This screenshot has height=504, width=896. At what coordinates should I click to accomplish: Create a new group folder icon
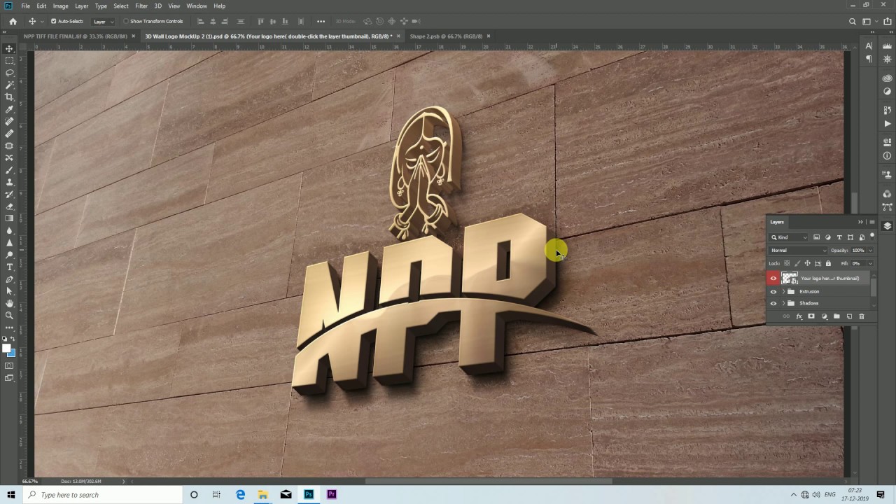point(836,316)
